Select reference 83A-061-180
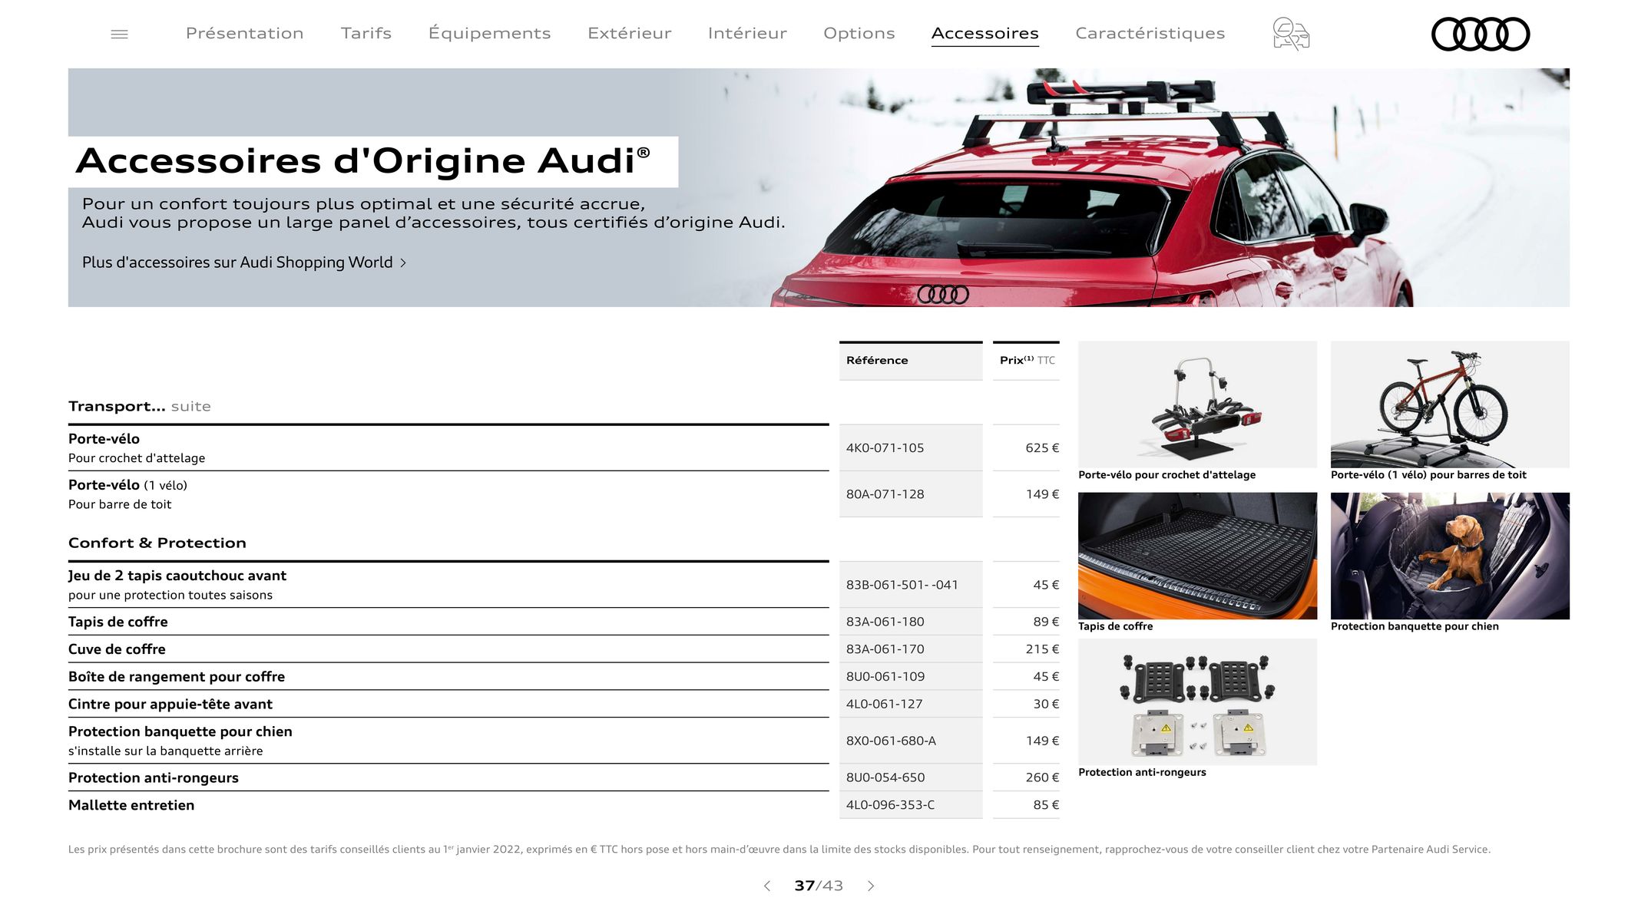This screenshot has width=1638, height=921. [885, 622]
